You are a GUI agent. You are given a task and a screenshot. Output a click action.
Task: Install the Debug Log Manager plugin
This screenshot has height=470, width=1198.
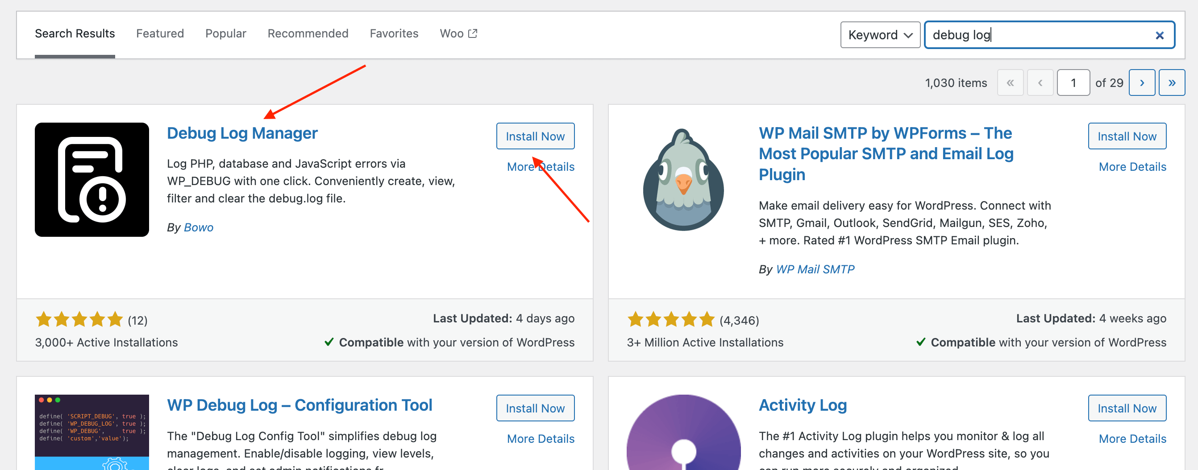[535, 136]
